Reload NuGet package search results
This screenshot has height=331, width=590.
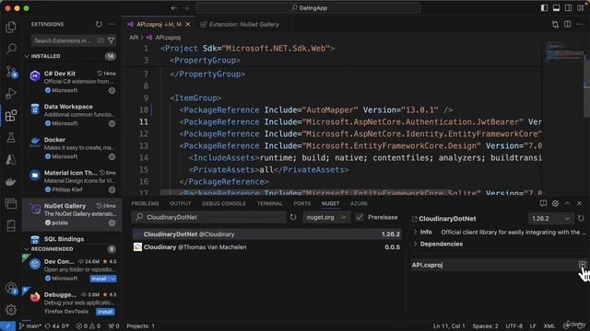click(x=293, y=217)
